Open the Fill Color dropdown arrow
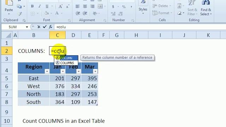Image resolution: width=226 pixels, height=127 pixels. [x=51, y=13]
